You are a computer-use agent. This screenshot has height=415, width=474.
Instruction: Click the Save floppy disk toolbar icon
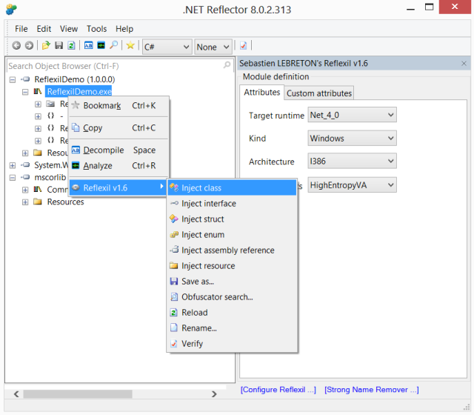(59, 46)
